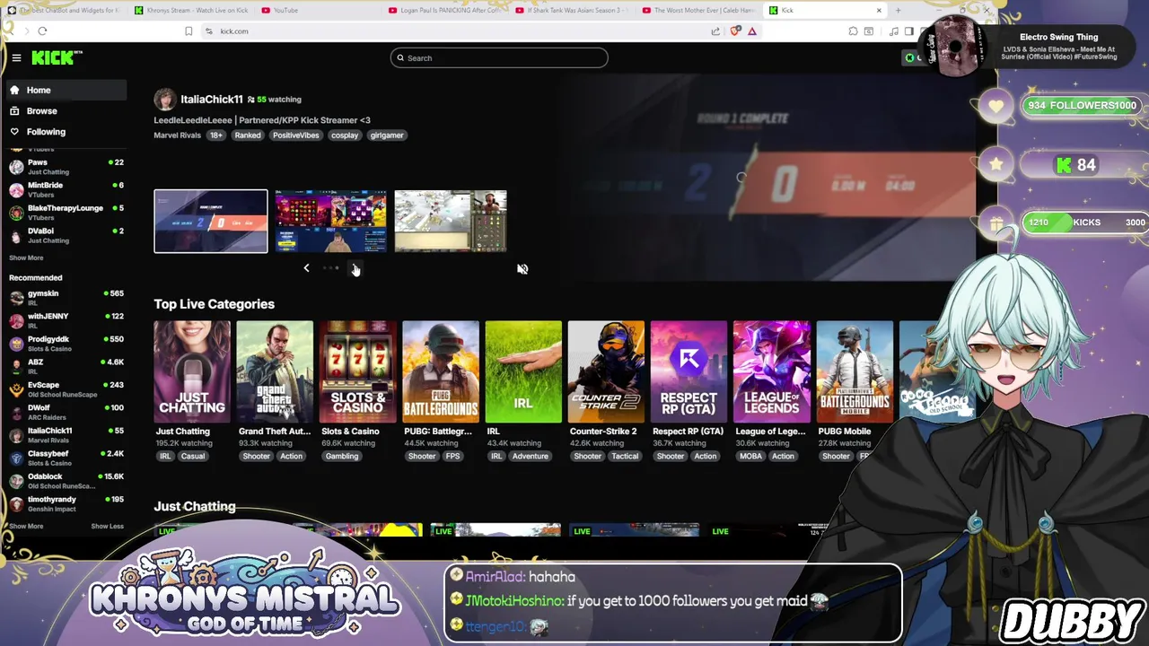This screenshot has height=646, width=1149.
Task: Open Slots & Casino category card
Action: (357, 371)
